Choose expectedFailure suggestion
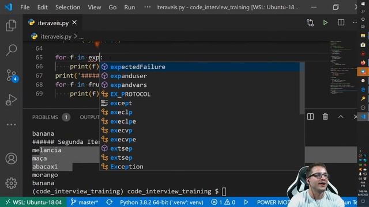The image size is (369, 207). tap(199, 67)
